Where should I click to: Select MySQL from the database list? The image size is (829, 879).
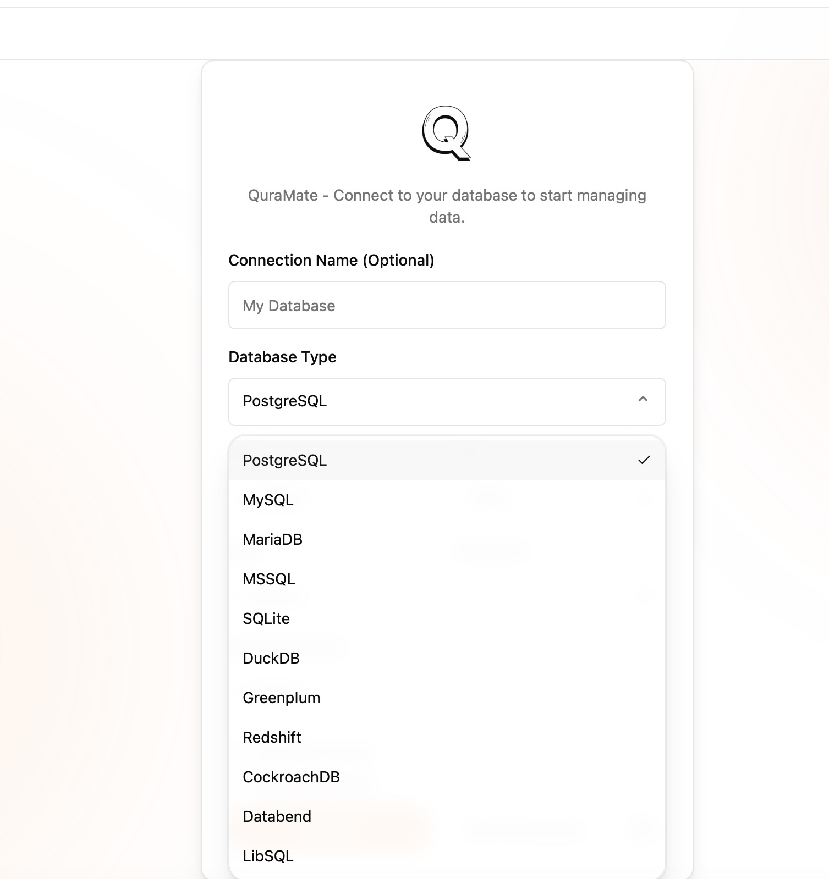(268, 500)
